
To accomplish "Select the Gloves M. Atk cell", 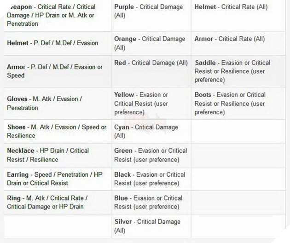I will [x=58, y=104].
